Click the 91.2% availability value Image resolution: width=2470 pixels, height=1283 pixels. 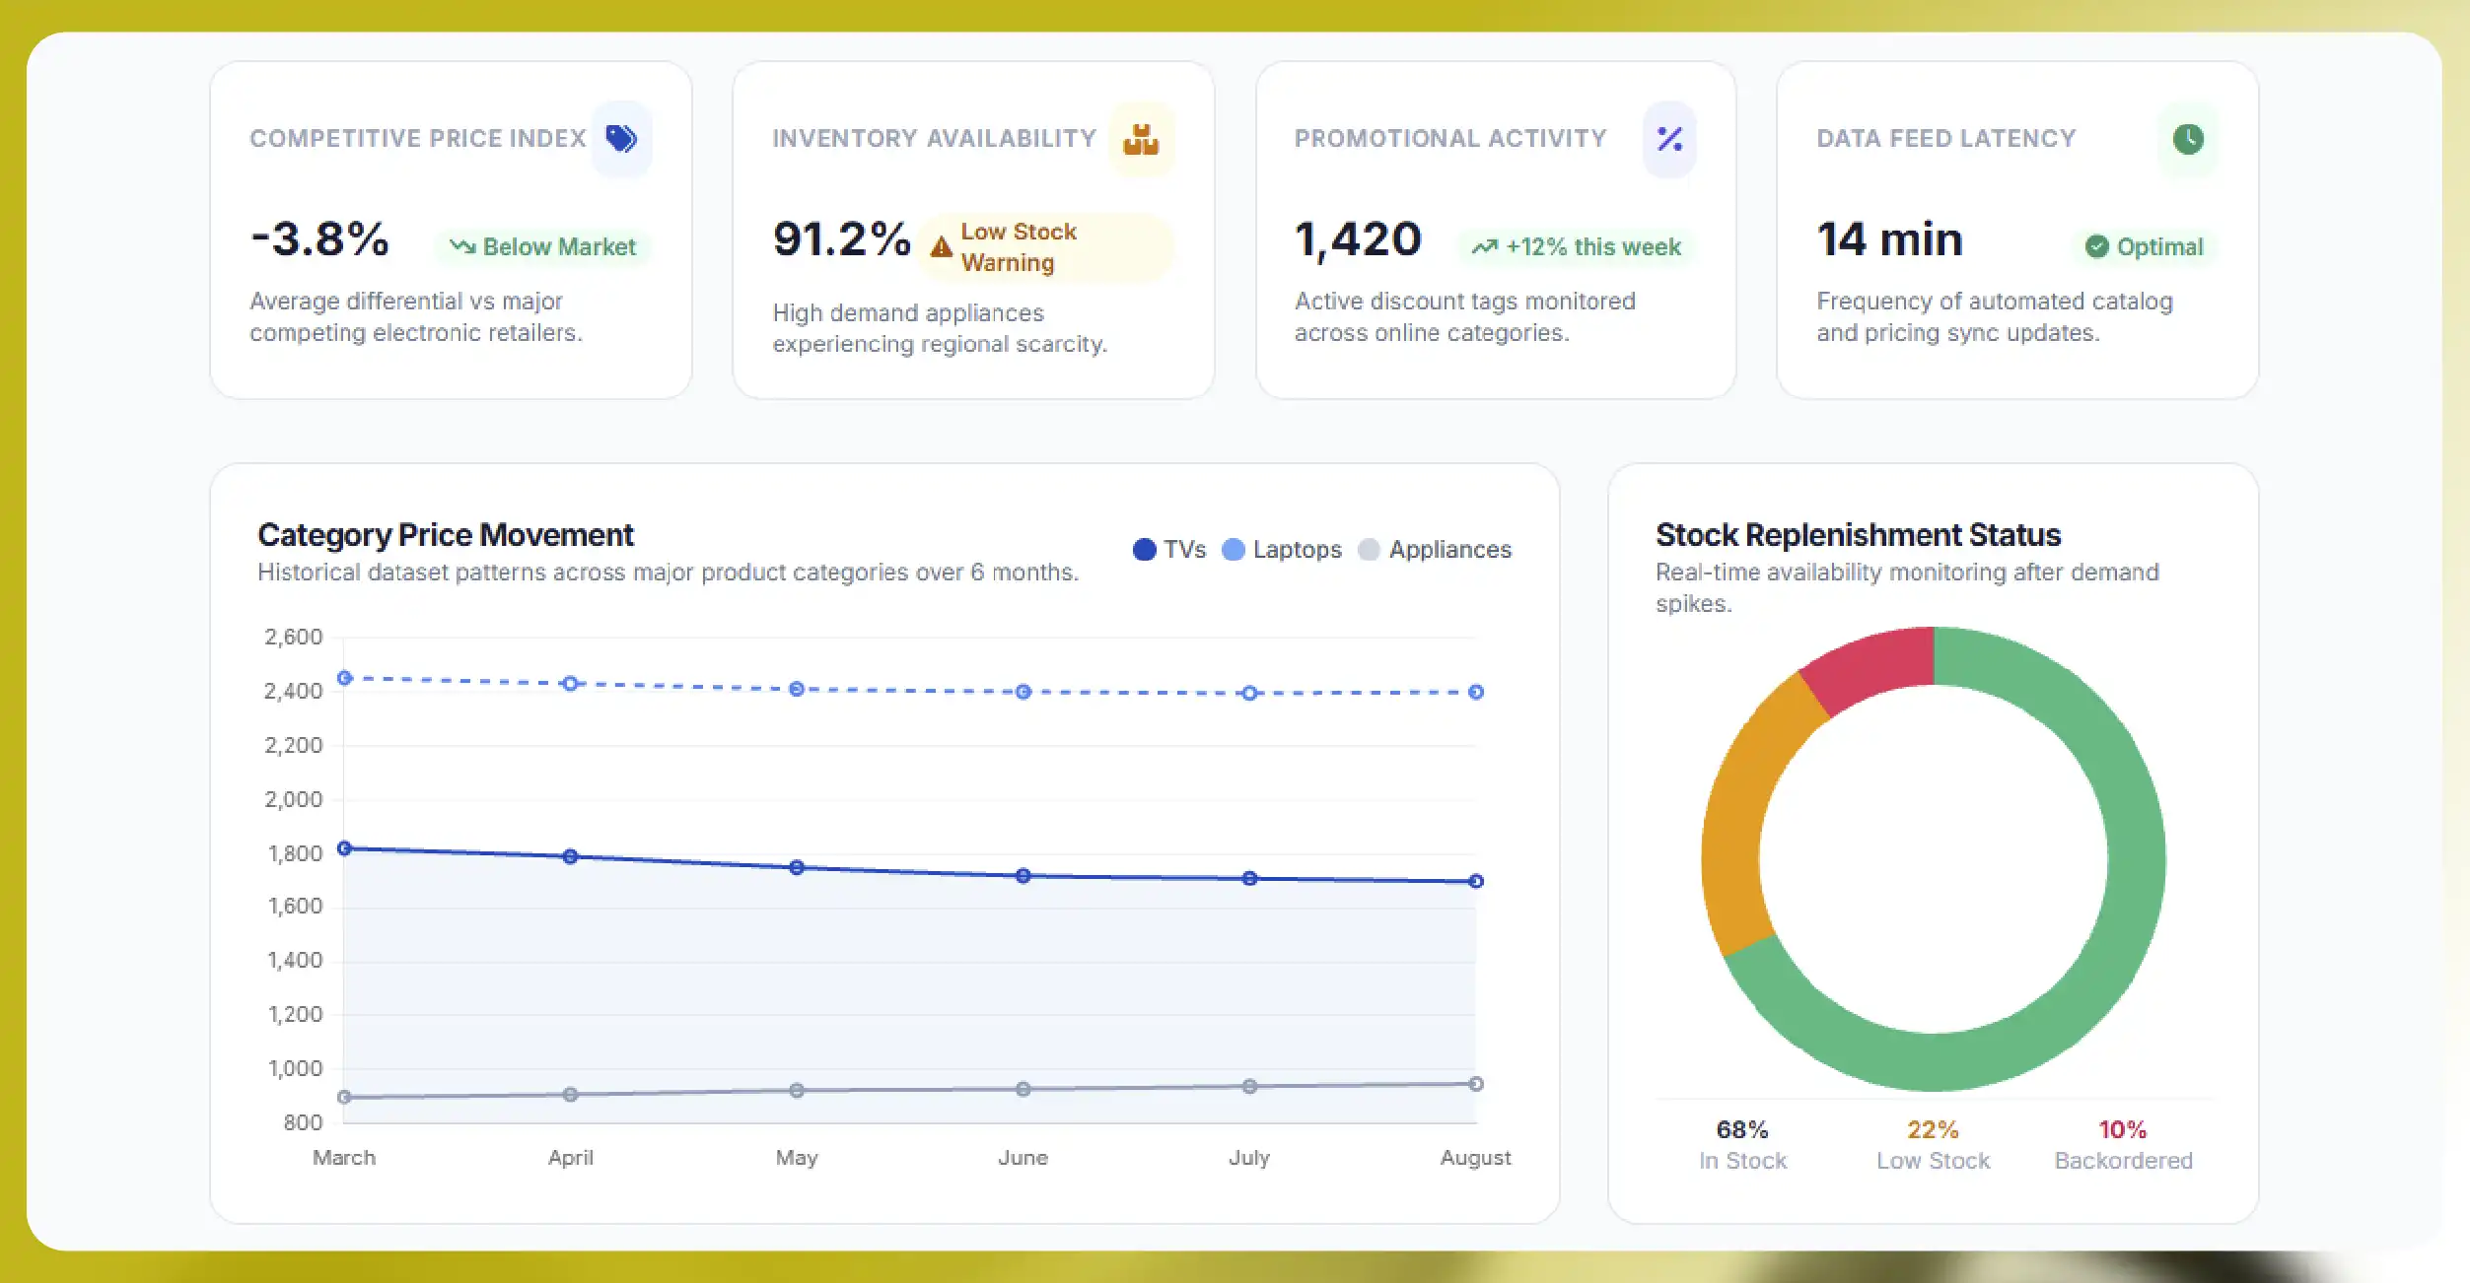841,239
